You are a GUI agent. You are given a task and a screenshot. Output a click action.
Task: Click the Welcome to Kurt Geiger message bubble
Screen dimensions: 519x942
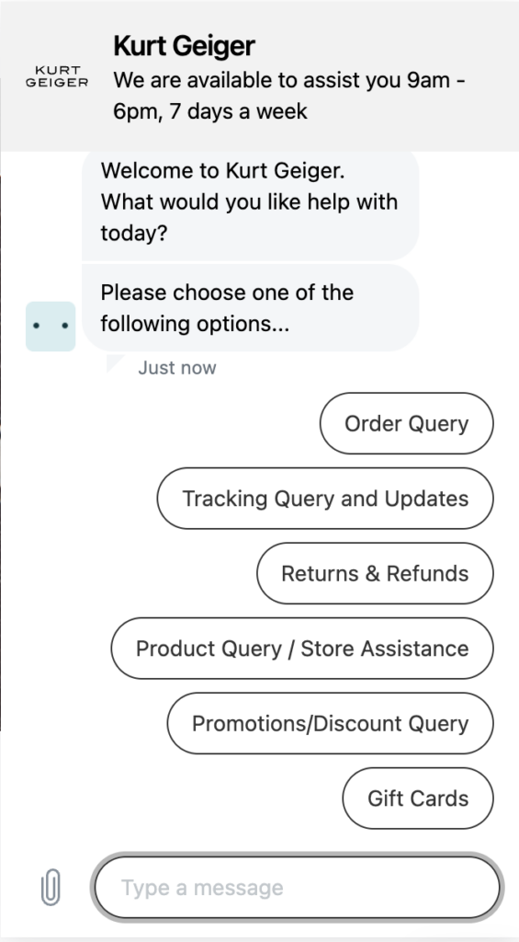(x=250, y=204)
